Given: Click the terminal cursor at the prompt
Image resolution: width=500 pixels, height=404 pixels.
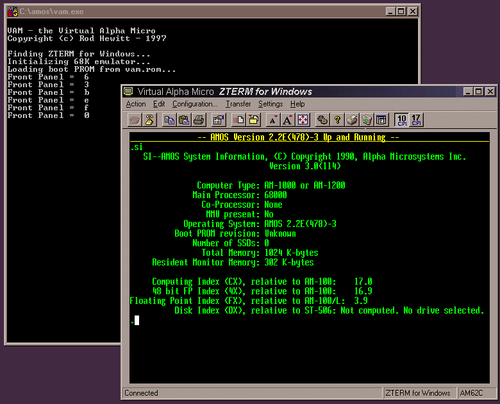Looking at the screenshot, I should 137,320.
